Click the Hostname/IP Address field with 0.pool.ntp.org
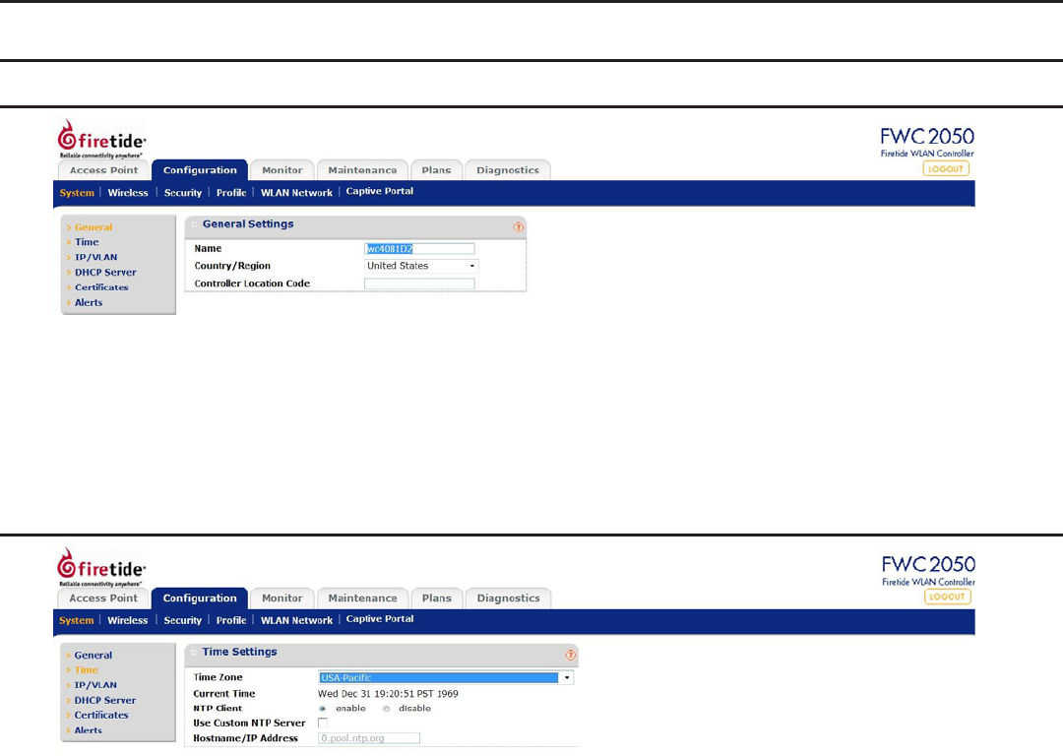This screenshot has height=756, width=1063. (x=369, y=738)
